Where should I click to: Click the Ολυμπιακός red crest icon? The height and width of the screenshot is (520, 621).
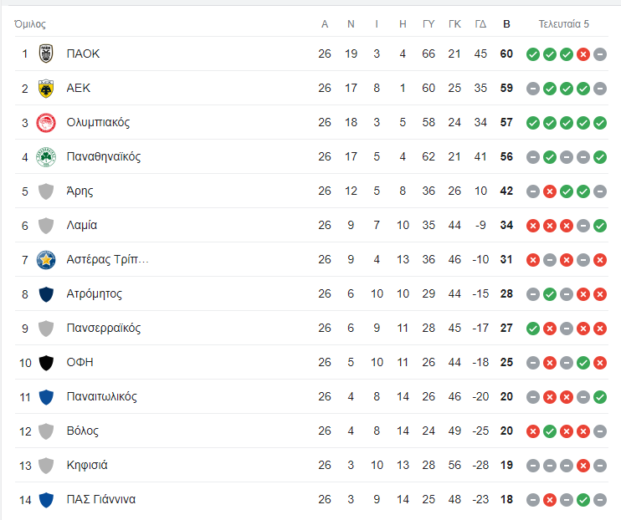[46, 123]
